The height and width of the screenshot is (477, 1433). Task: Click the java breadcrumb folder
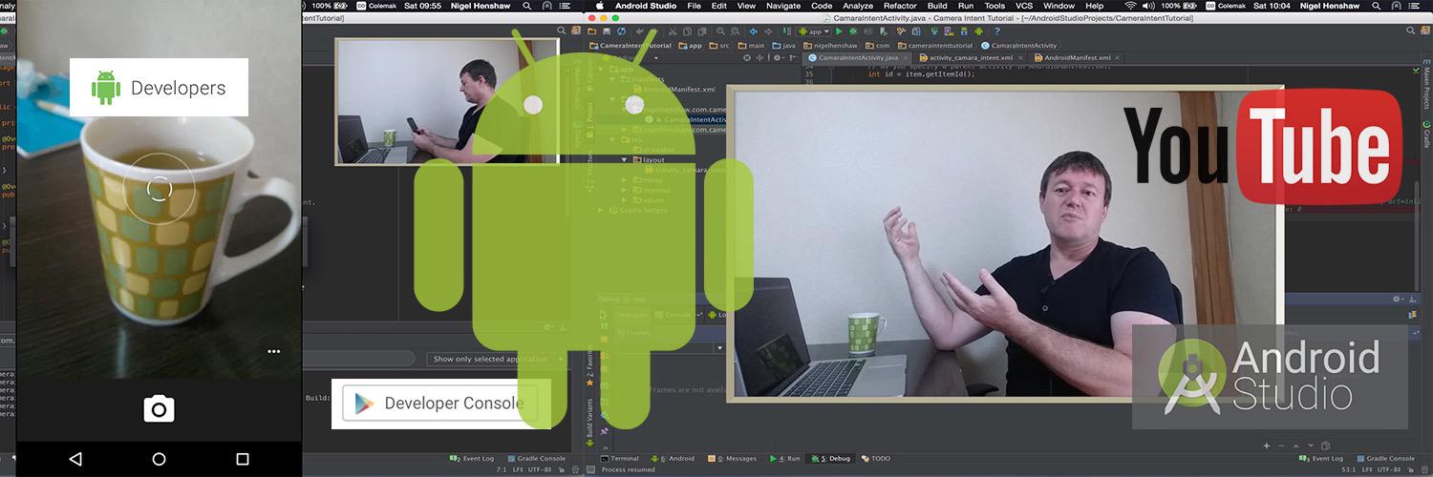[783, 45]
